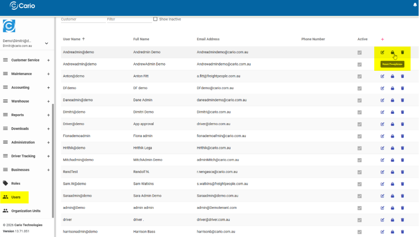Click lock icon for Hrithik@demo row
The image size is (419, 237).
(393, 148)
